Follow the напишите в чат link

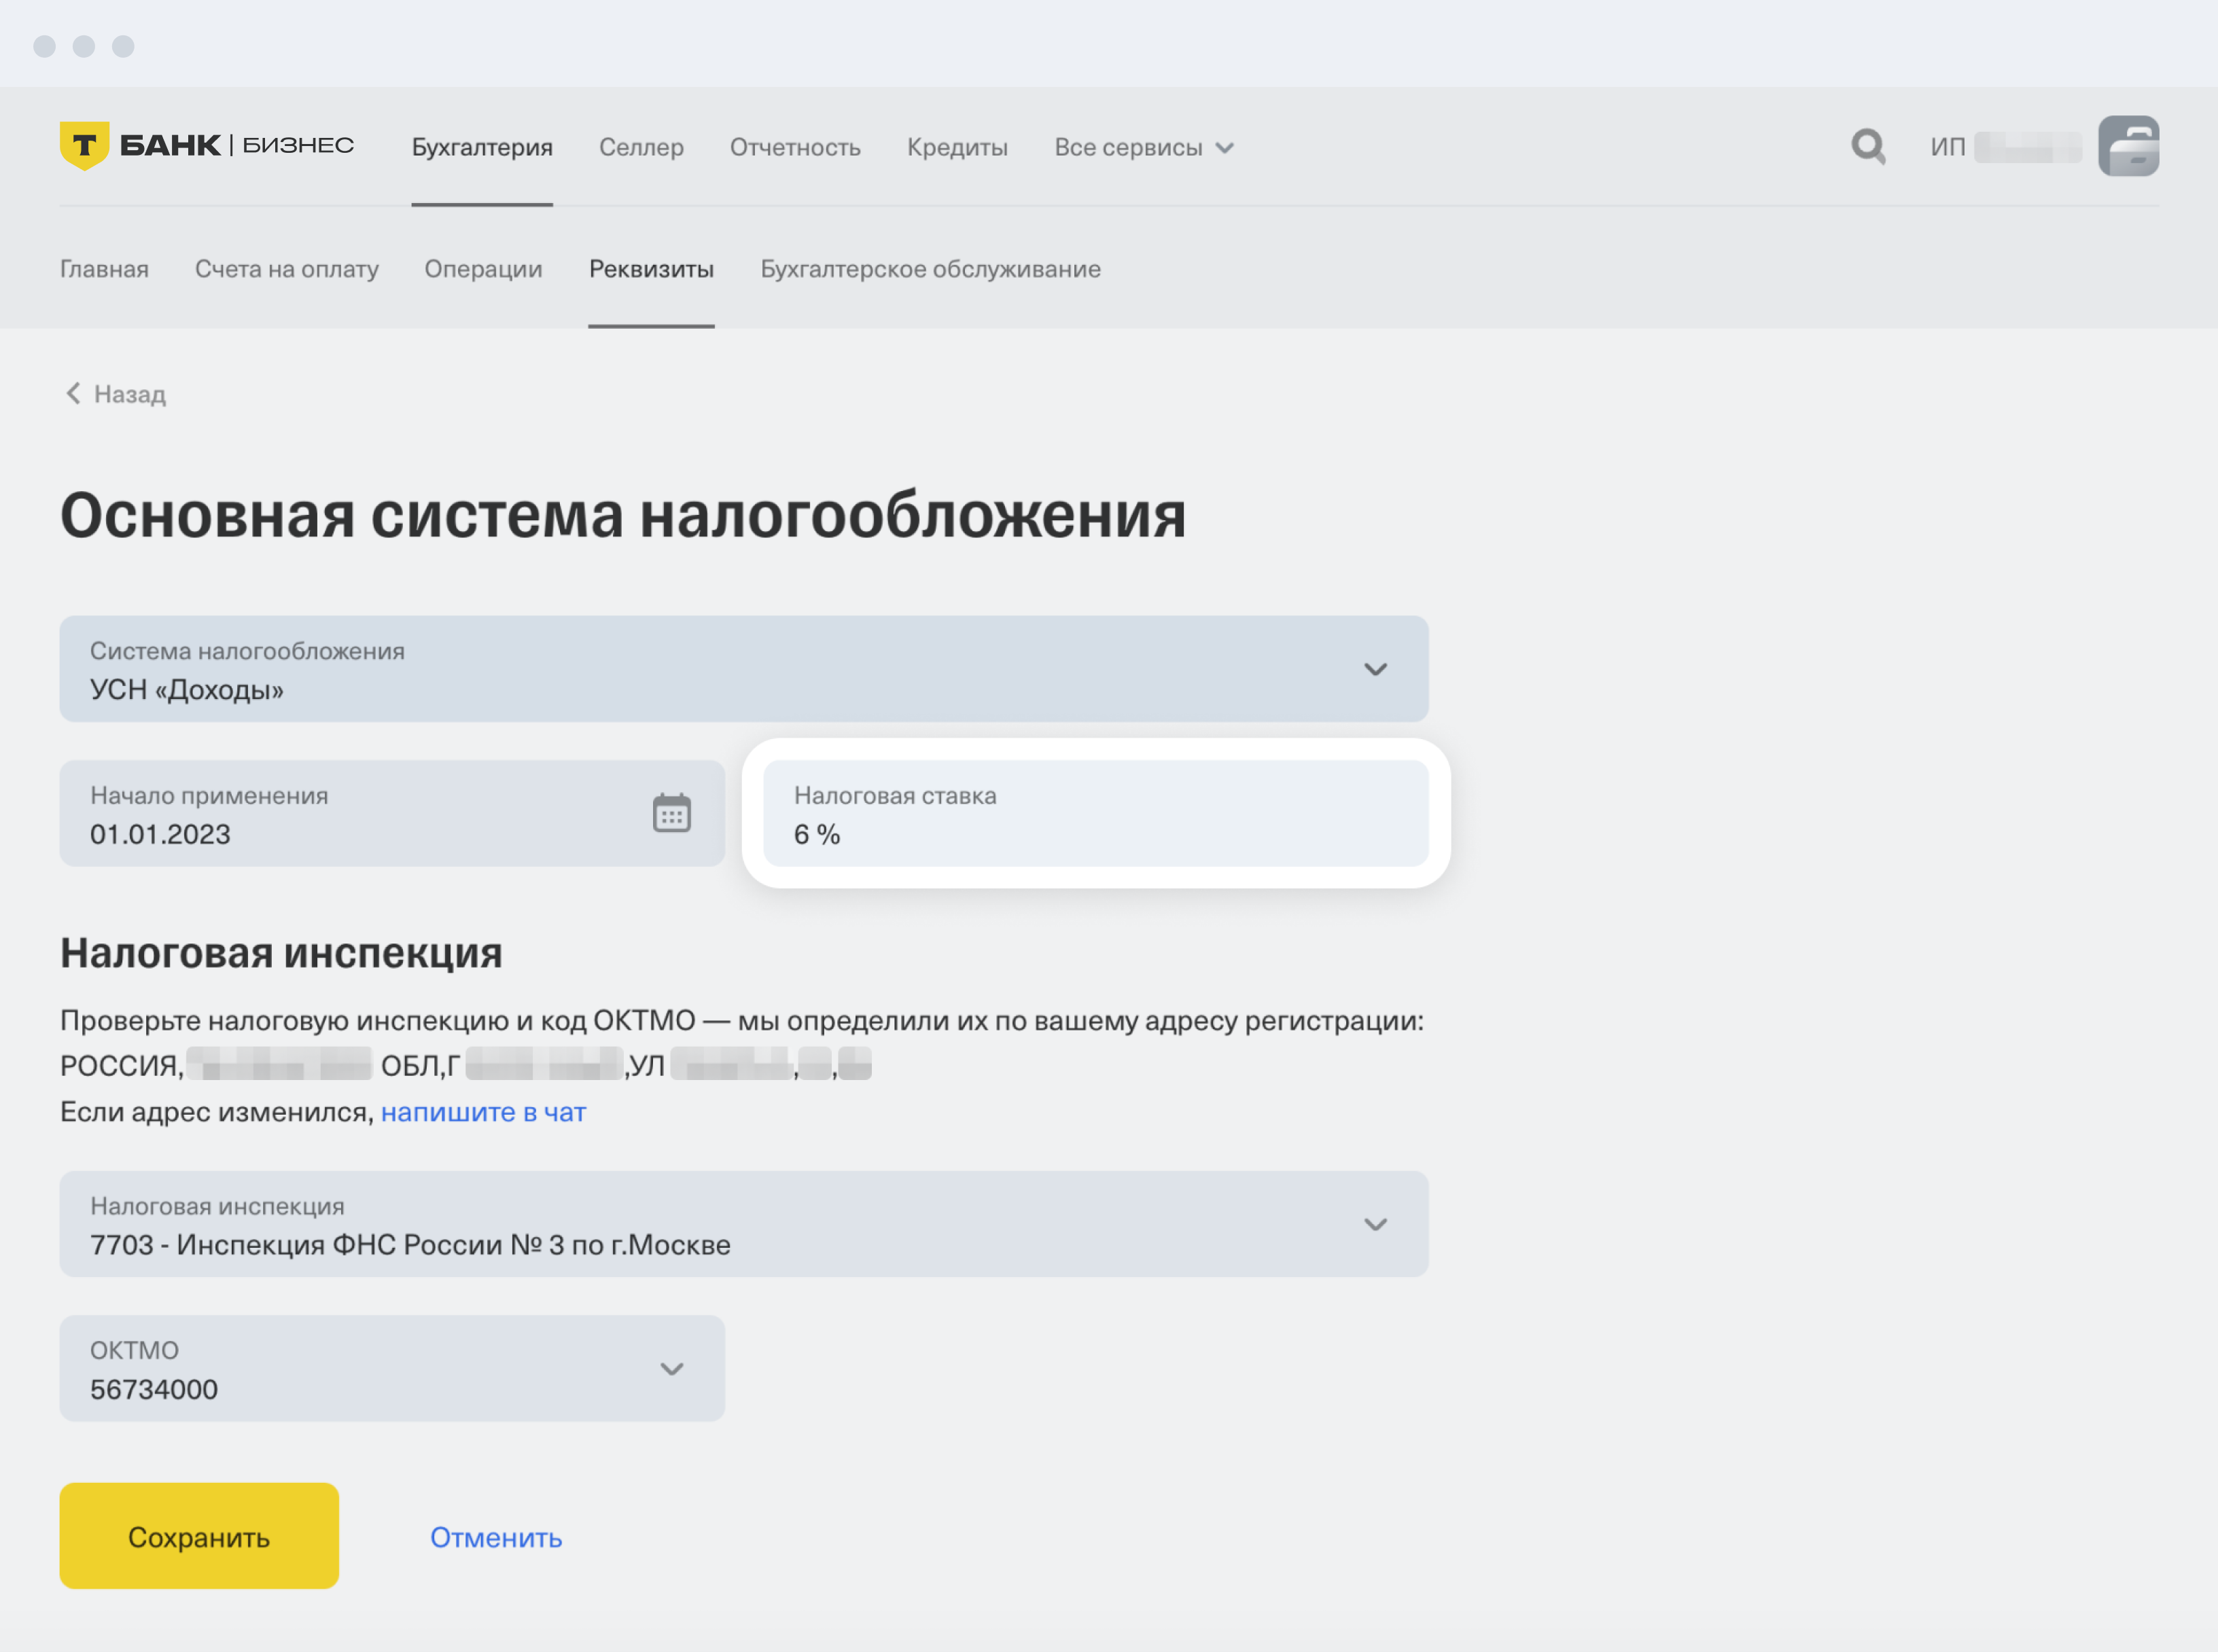click(x=483, y=1112)
